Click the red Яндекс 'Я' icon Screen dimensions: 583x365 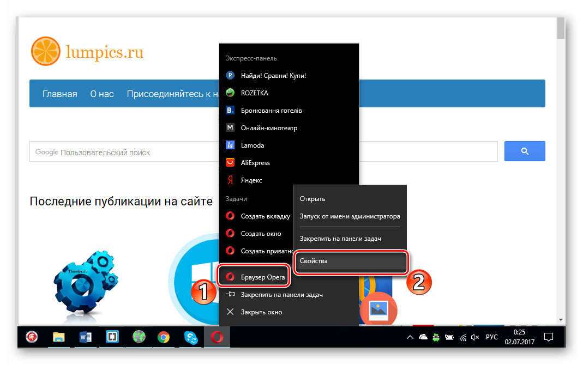230,180
